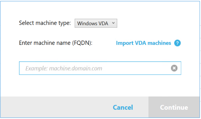The height and width of the screenshot is (119, 201).
Task: Open bulk import via Import VDA machines
Action: 143,43
